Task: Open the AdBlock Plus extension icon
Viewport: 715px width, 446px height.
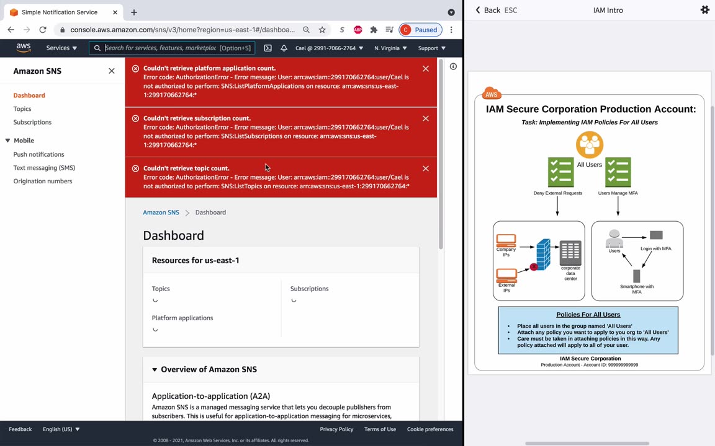Action: pos(358,30)
